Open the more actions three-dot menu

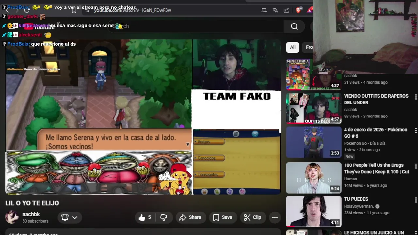click(275, 217)
